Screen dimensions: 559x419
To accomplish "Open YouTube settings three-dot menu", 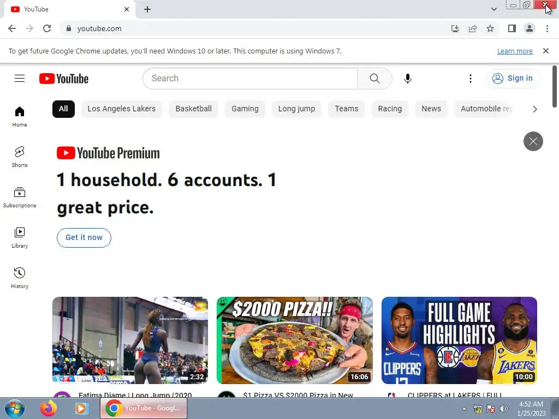I will click(470, 79).
